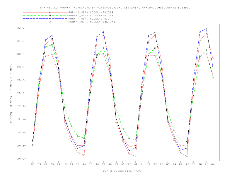Click y-axis tick label 28.0
Viewport: 232px width, 179px height.
click(21, 93)
